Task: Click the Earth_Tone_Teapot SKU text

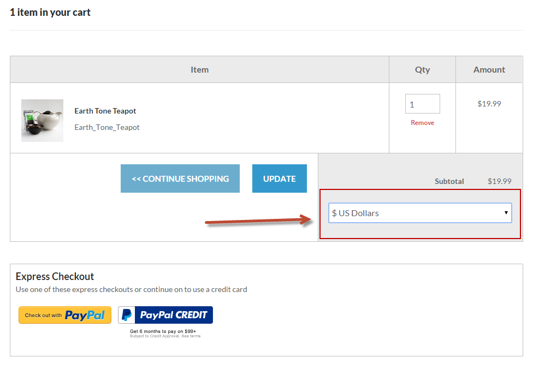Action: point(107,128)
